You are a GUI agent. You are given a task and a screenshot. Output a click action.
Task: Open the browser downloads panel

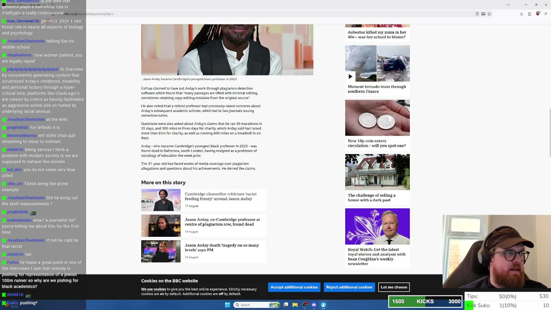pyautogui.click(x=521, y=14)
